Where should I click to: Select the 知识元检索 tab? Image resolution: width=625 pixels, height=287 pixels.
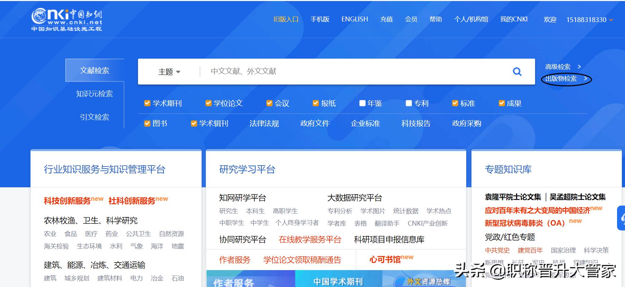pyautogui.click(x=94, y=93)
